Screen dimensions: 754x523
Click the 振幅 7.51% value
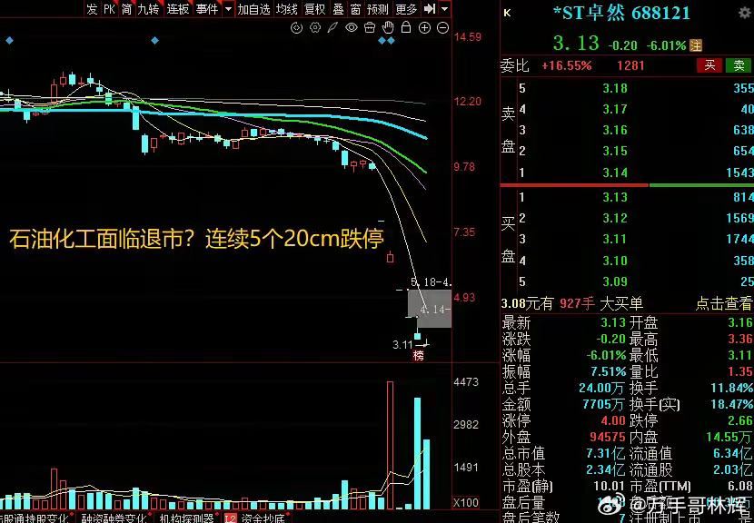coord(609,371)
